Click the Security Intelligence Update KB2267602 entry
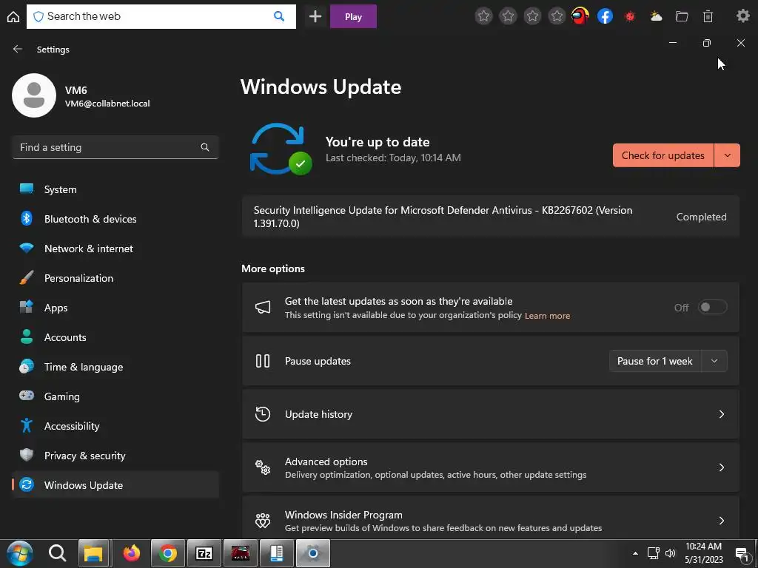 tap(491, 217)
